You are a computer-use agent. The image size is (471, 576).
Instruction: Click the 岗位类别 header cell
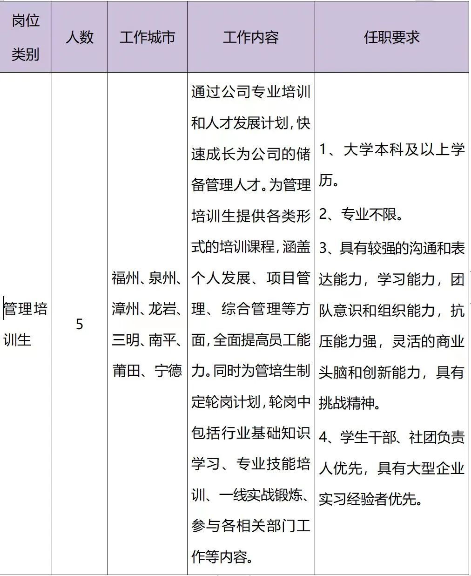tap(26, 37)
